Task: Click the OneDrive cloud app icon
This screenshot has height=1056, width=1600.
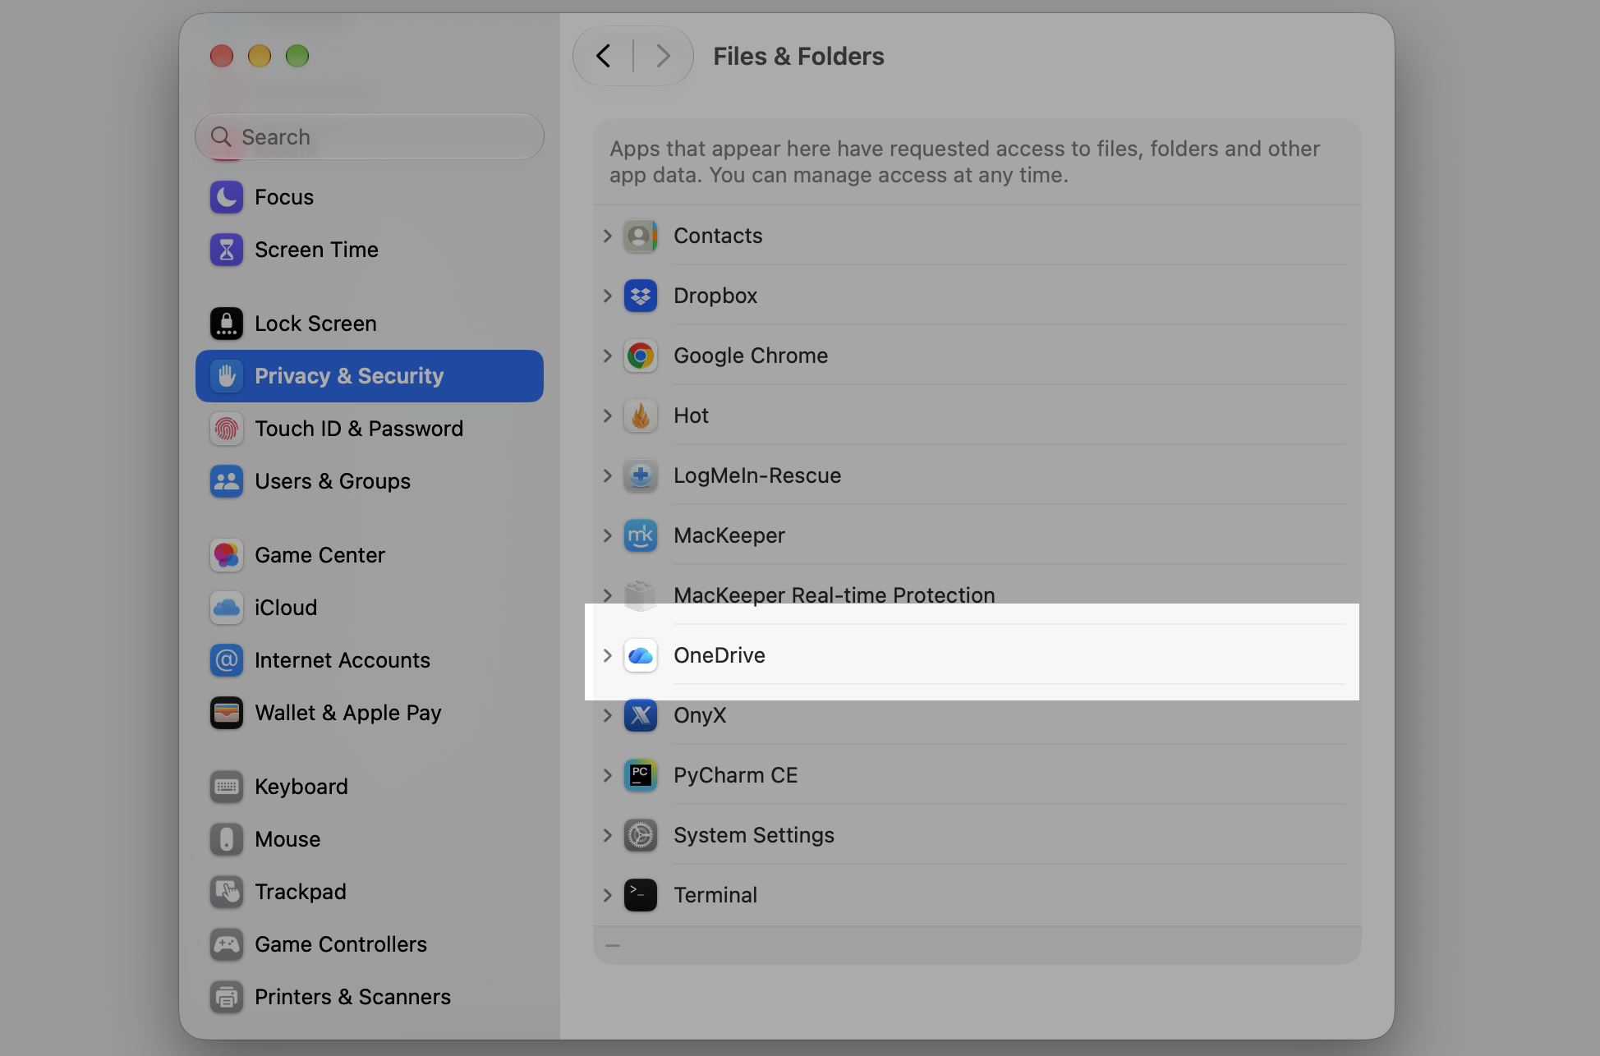Action: pos(641,655)
